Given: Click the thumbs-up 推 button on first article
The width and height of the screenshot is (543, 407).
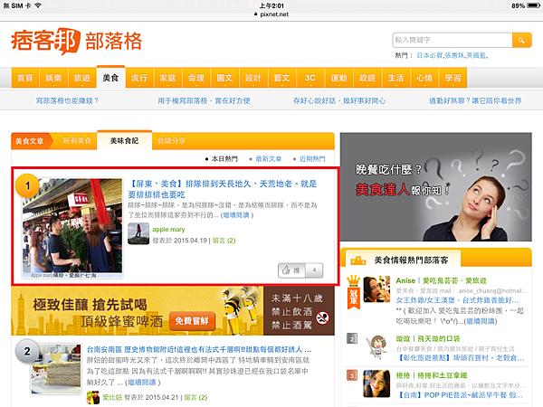Looking at the screenshot, I should pos(291,270).
